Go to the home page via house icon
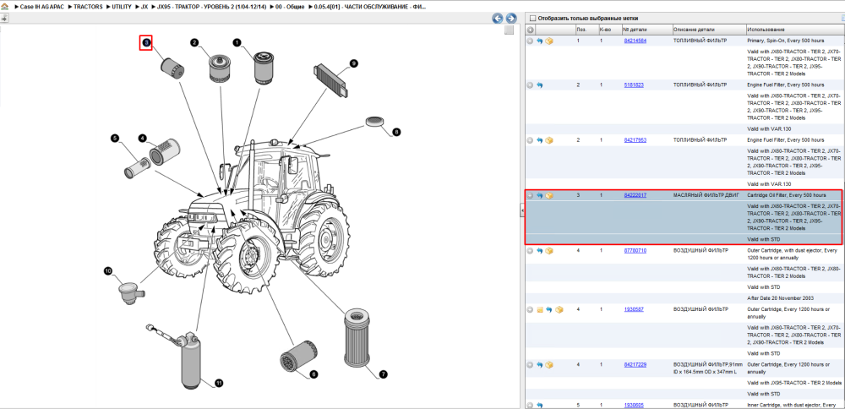 pyautogui.click(x=5, y=7)
